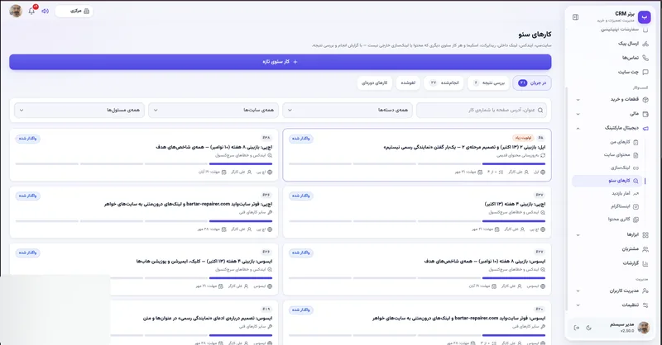Click the کار سئوی تازه add button
This screenshot has height=345, width=662.
[281, 62]
